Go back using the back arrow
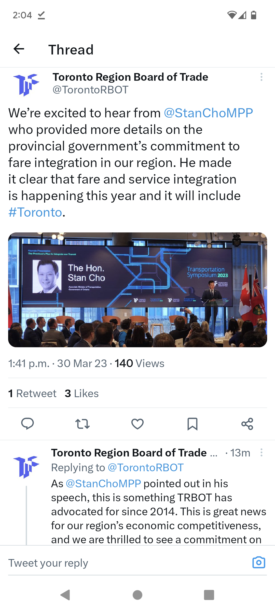This screenshot has width=275, height=611. tap(18, 49)
